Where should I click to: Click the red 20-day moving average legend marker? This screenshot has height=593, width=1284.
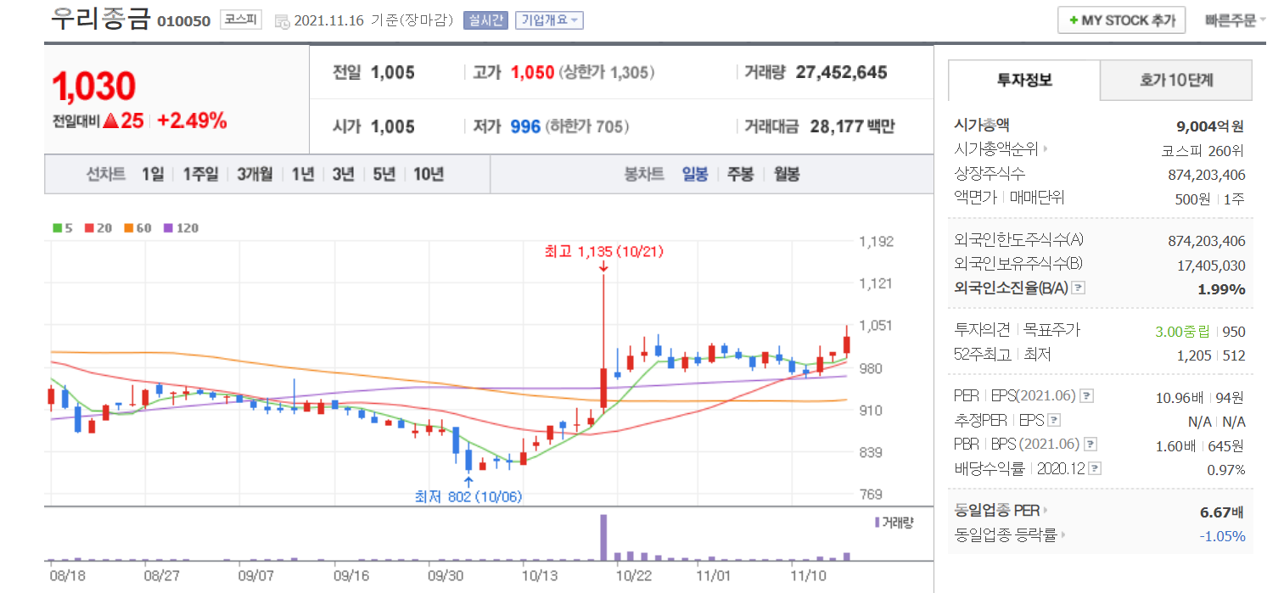coord(88,228)
